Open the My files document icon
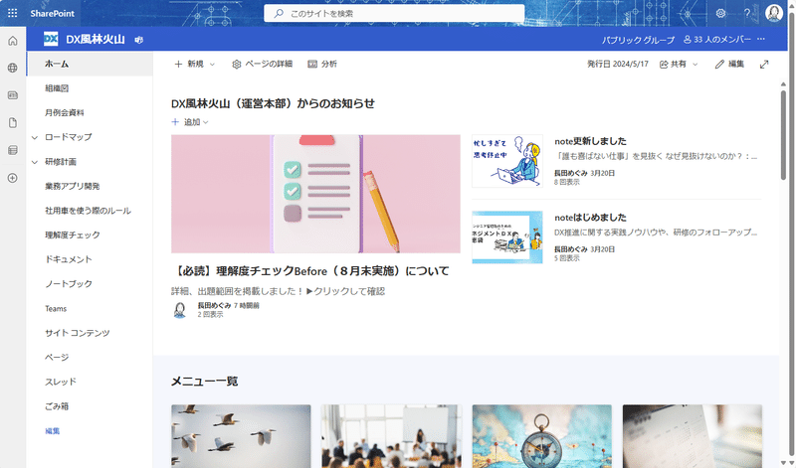 (13, 122)
